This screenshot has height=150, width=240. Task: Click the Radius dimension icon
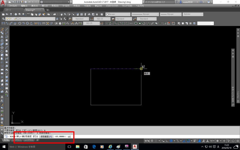coord(19,23)
